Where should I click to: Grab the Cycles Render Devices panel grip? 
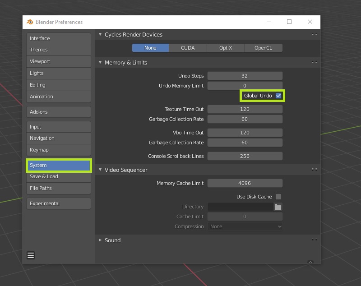(314, 34)
